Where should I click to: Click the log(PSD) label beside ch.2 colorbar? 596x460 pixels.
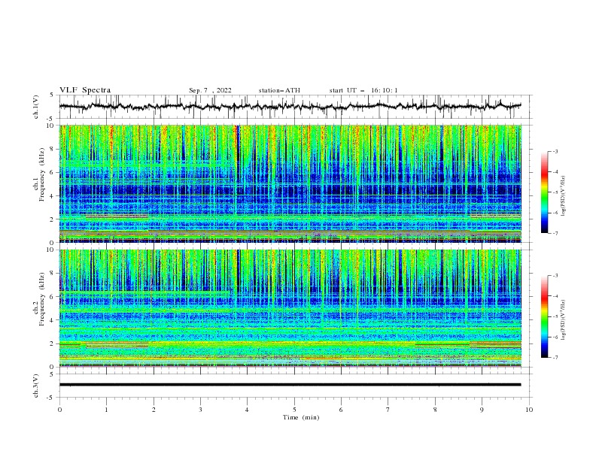coord(564,320)
